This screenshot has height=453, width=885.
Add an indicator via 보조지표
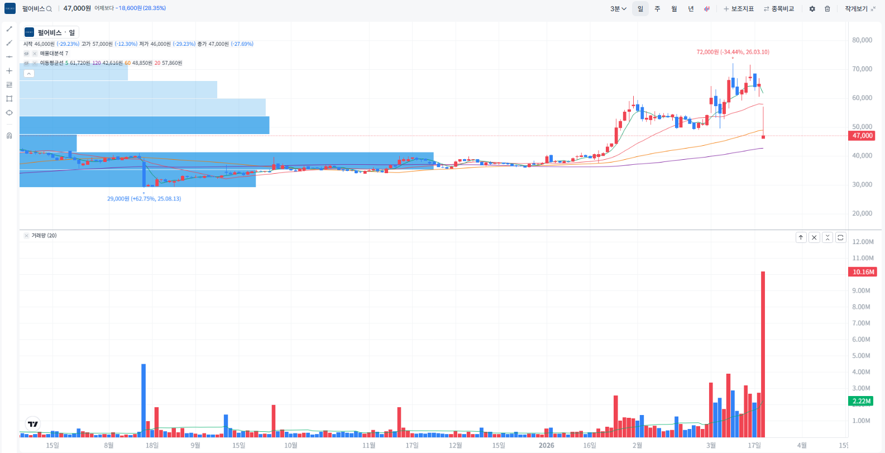pos(739,9)
